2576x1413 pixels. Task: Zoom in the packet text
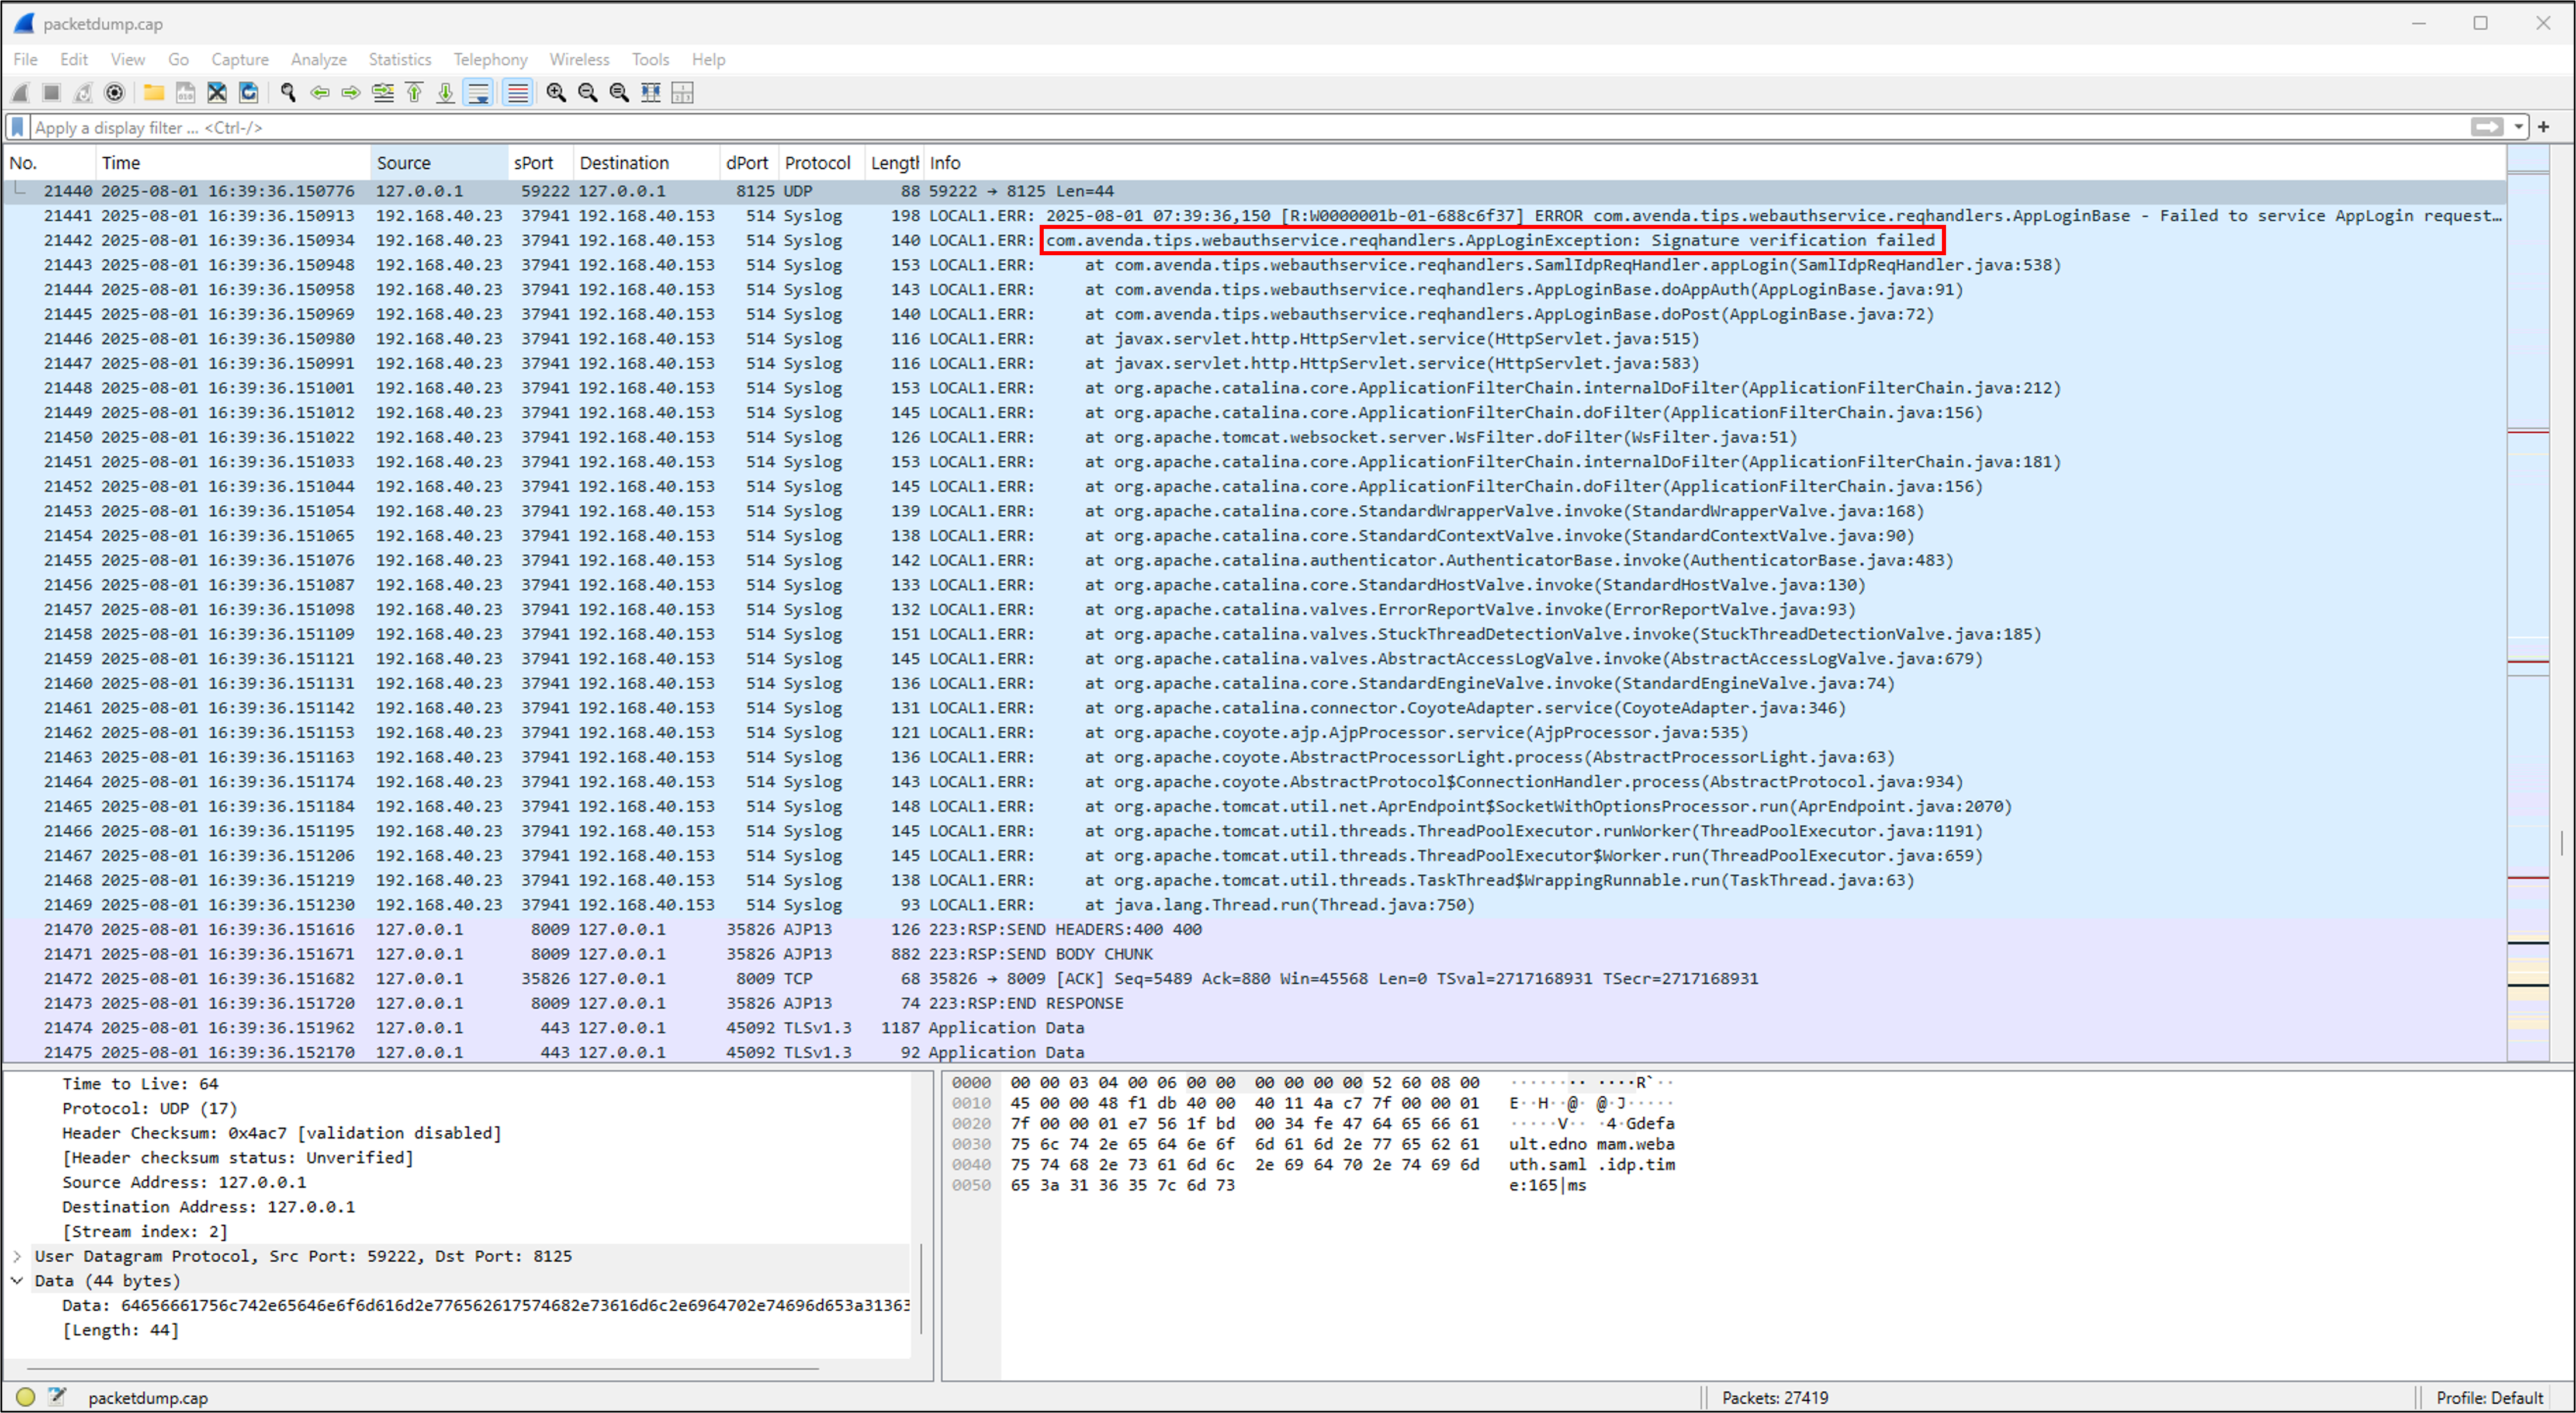(x=556, y=93)
